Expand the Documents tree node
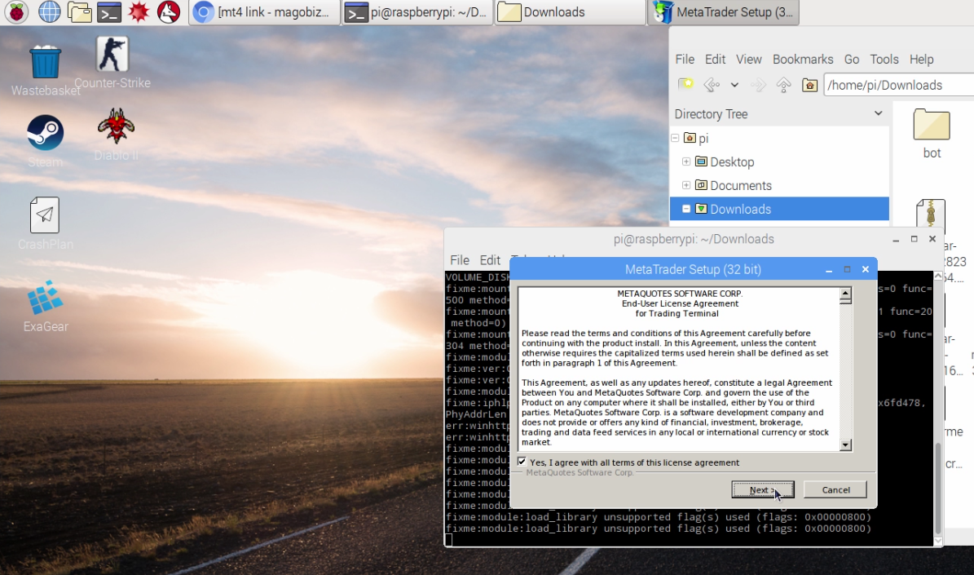Viewport: 974px width, 575px height. [x=686, y=185]
